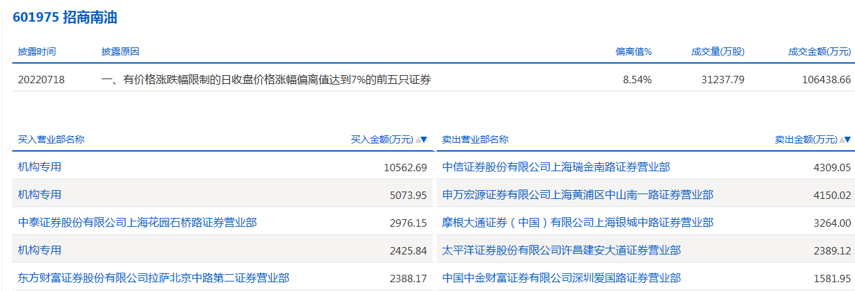Image resolution: width=855 pixels, height=291 pixels.
Task: Select sell amount 4309.05
Action: pos(831,167)
